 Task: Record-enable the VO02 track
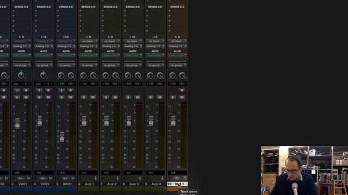point(48,90)
